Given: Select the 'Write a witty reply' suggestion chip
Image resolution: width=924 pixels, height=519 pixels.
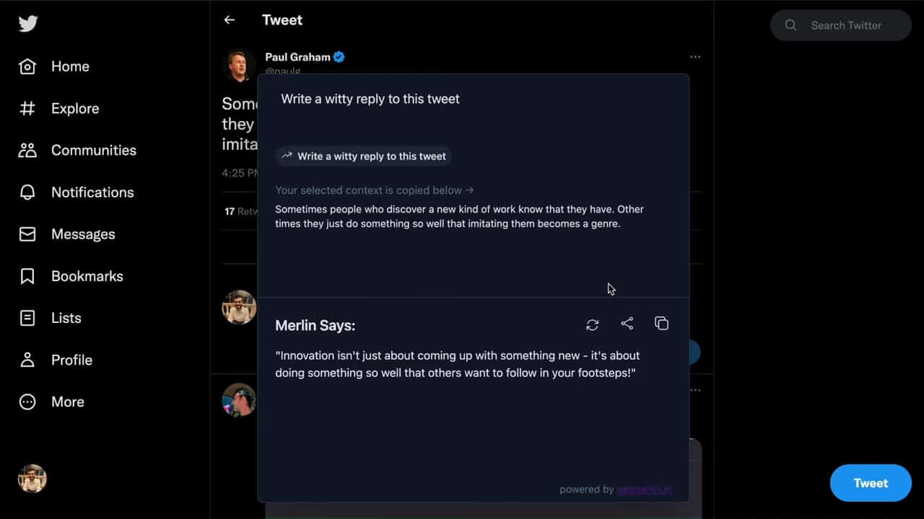Looking at the screenshot, I should pos(364,156).
